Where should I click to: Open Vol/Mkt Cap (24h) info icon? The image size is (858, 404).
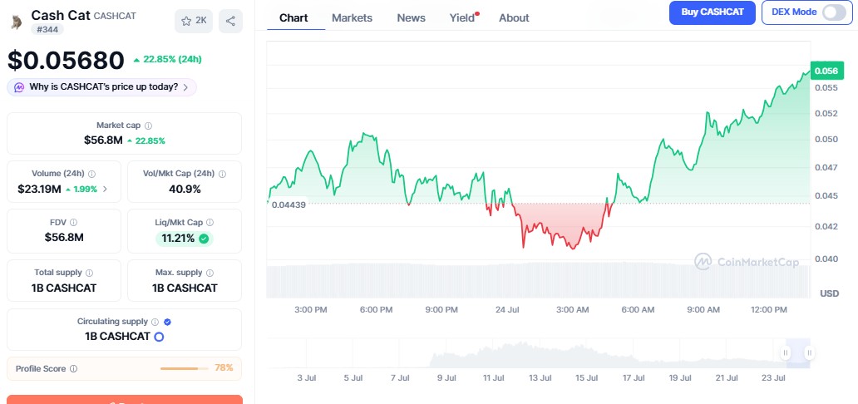[x=222, y=174]
